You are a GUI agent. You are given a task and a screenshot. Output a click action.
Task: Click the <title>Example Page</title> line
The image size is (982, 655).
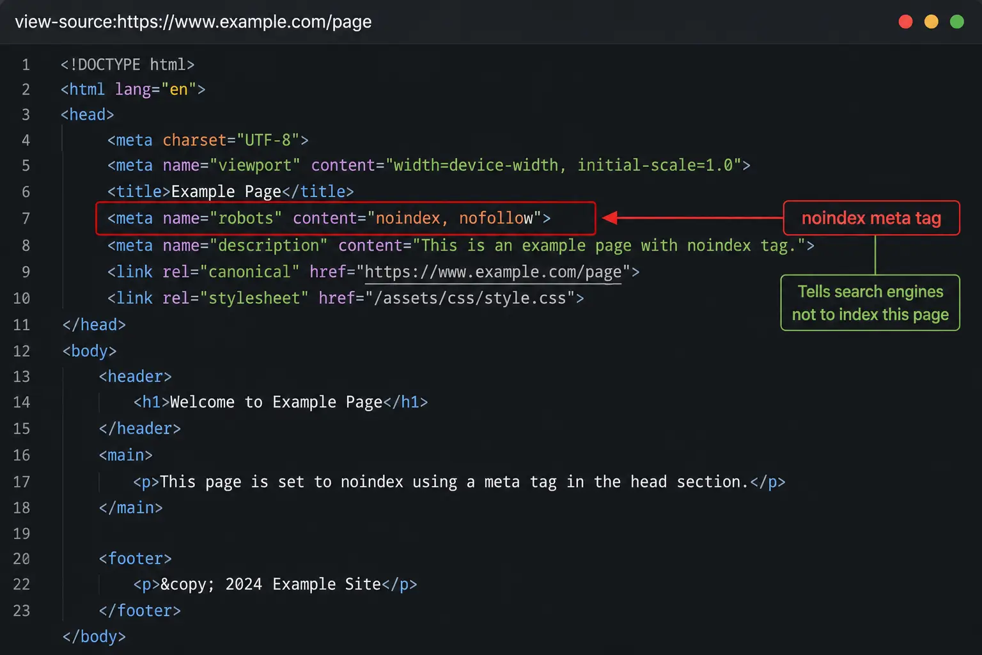tap(230, 191)
